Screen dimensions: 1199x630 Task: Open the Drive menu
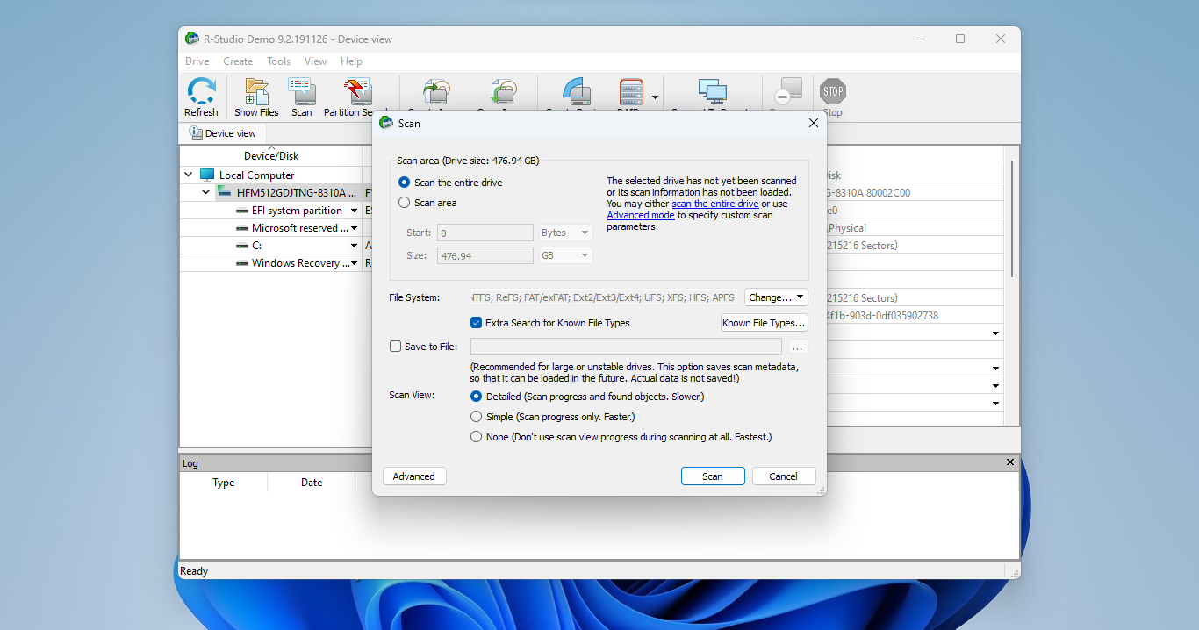[197, 61]
